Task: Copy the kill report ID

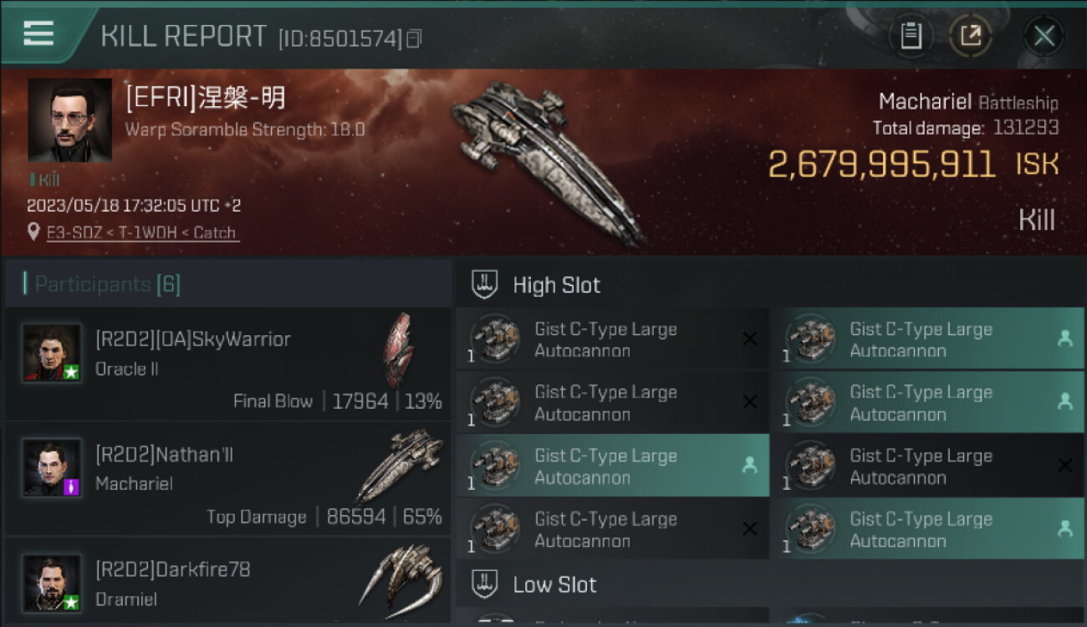Action: click(x=414, y=38)
